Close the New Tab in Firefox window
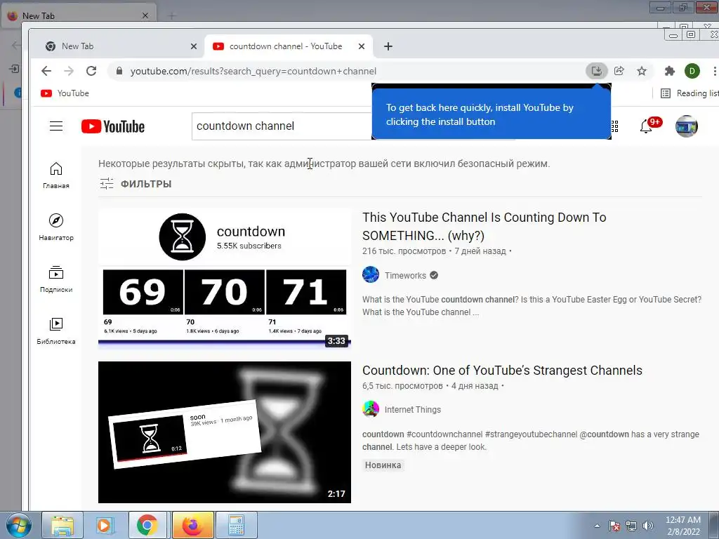The height and width of the screenshot is (539, 719). click(145, 15)
